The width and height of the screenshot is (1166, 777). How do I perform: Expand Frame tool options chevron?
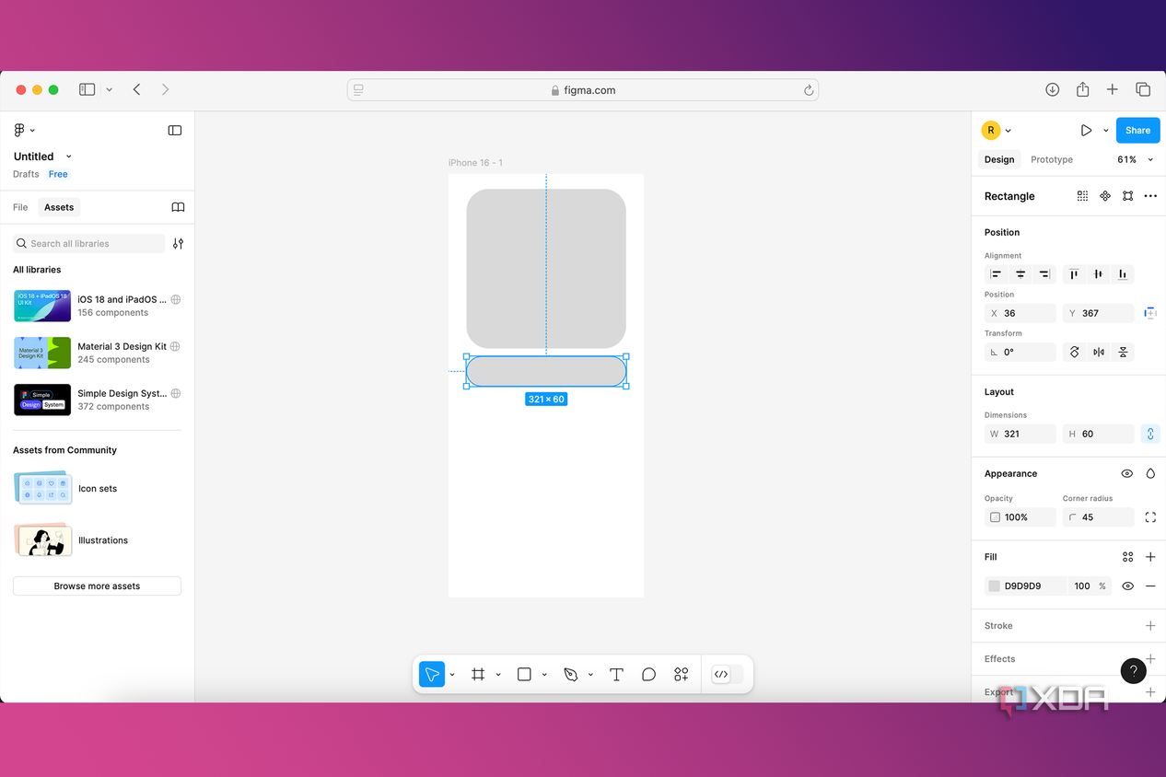click(x=498, y=675)
